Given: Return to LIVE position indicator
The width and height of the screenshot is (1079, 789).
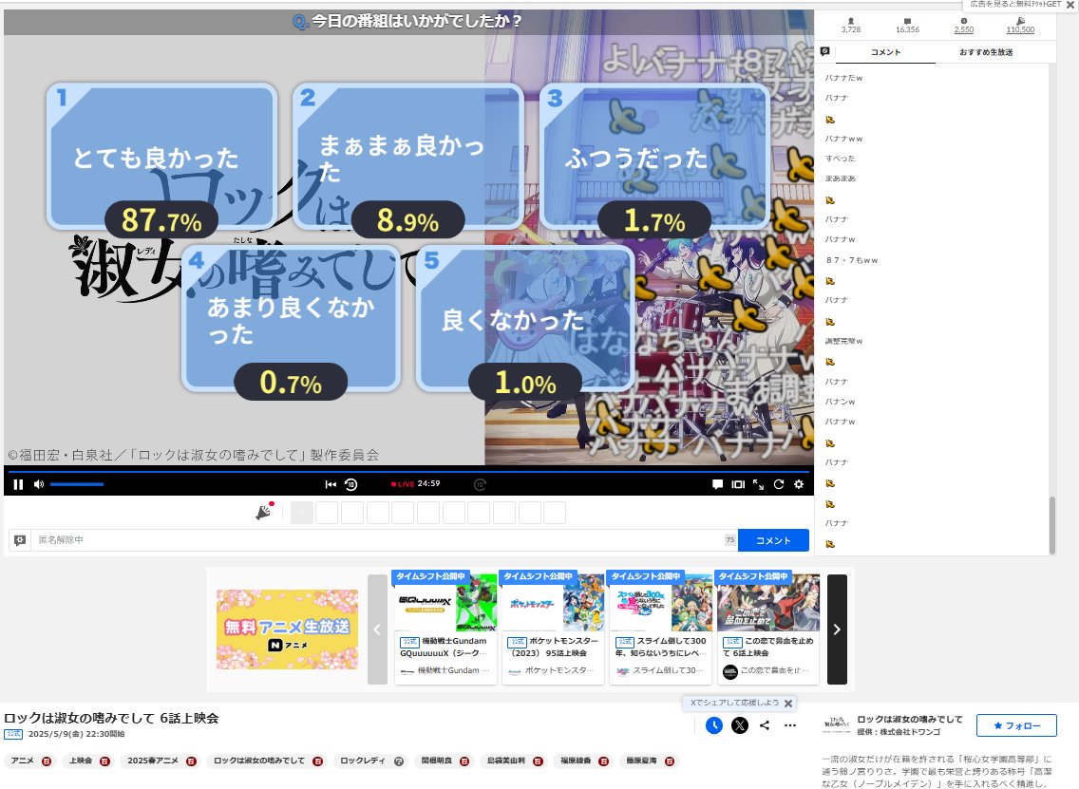Looking at the screenshot, I should [x=404, y=484].
